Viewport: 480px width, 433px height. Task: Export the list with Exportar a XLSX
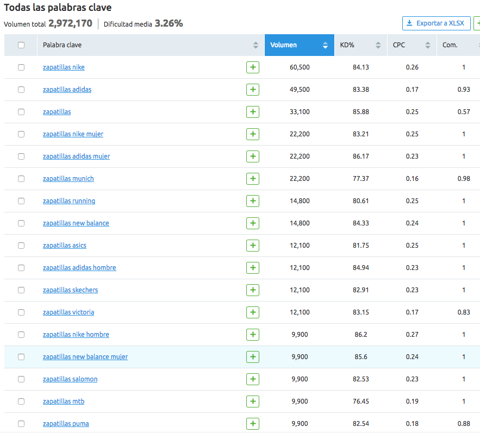(x=436, y=23)
